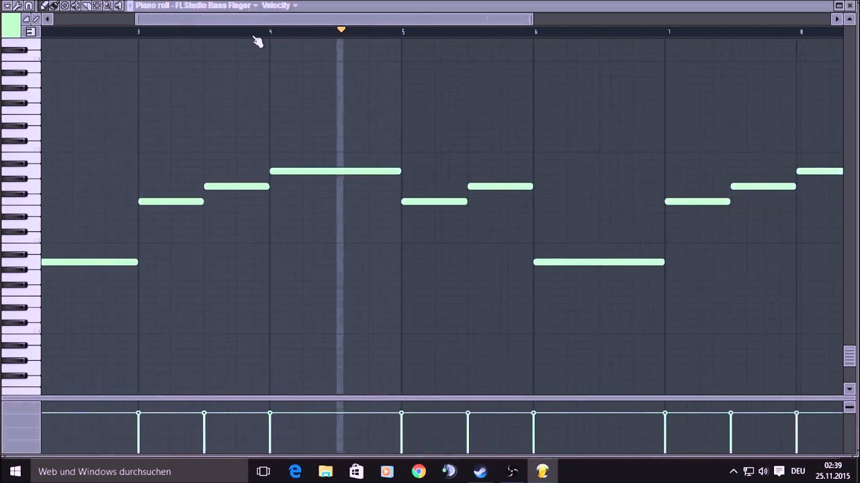Screen dimensions: 860x483
Task: Click the scroll right arrow of horizontal scrollbar
Action: 837,19
